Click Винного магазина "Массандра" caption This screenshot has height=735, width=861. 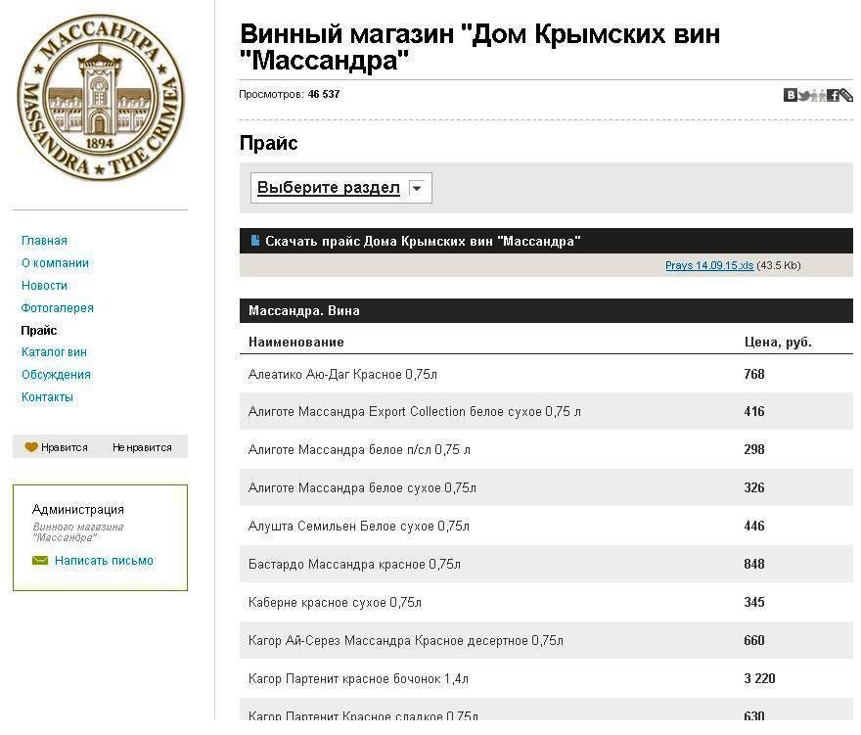click(x=78, y=532)
